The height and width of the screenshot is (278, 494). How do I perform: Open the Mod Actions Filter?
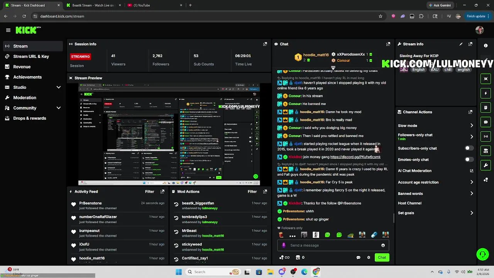[x=252, y=192]
